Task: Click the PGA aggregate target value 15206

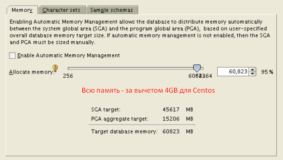Action: (171, 119)
